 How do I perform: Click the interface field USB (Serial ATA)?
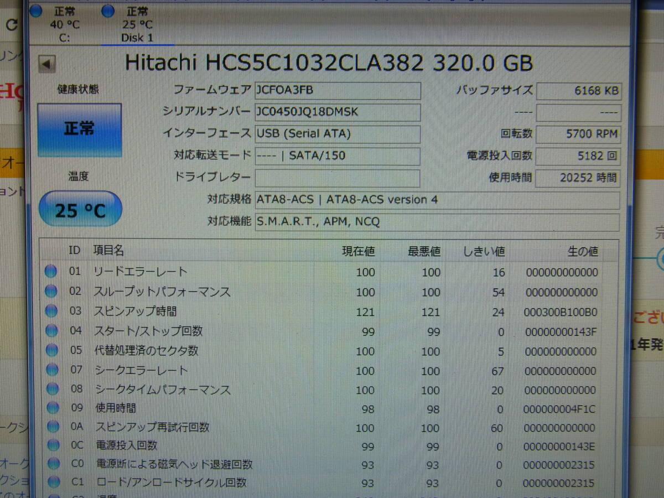coord(338,133)
